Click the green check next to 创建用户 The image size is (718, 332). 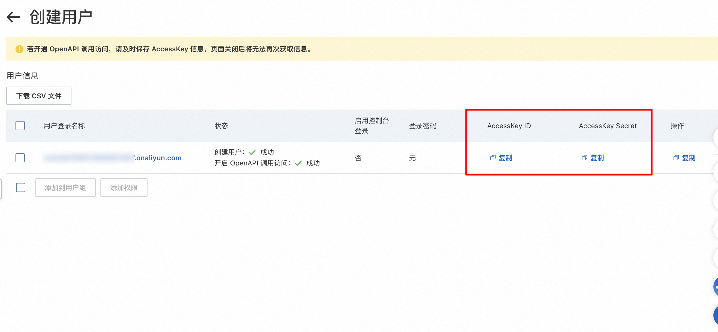(x=252, y=152)
